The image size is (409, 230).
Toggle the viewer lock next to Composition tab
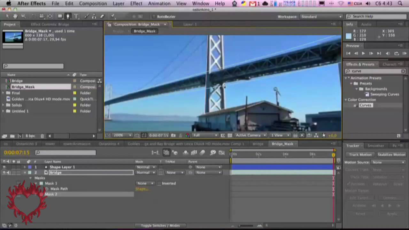109,24
